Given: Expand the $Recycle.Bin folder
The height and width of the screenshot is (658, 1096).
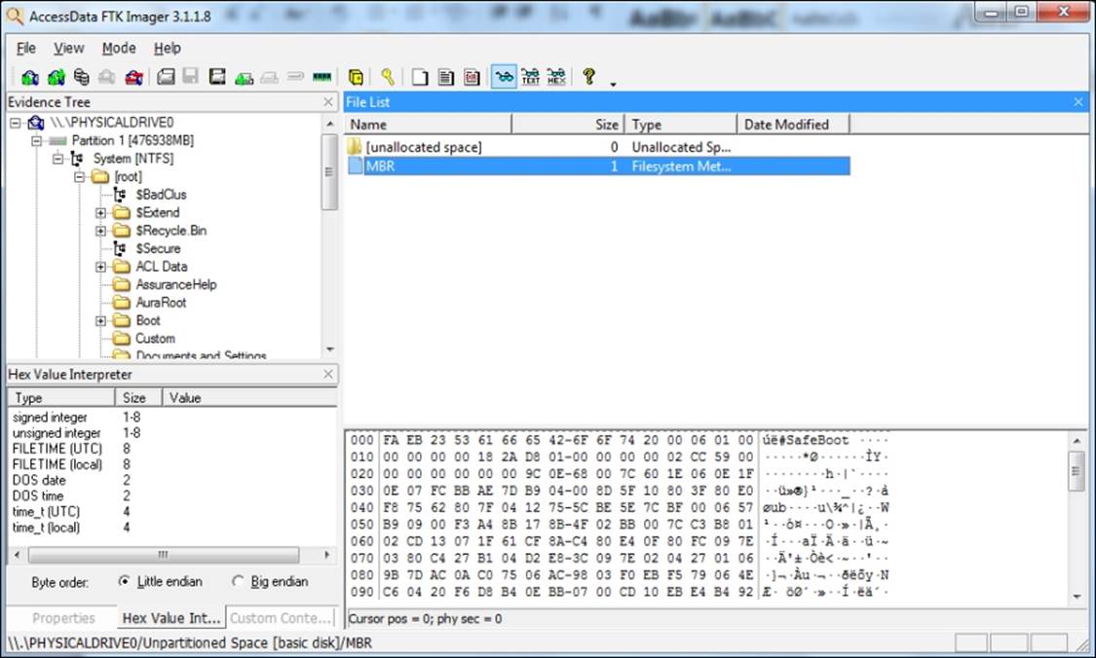Looking at the screenshot, I should point(100,231).
